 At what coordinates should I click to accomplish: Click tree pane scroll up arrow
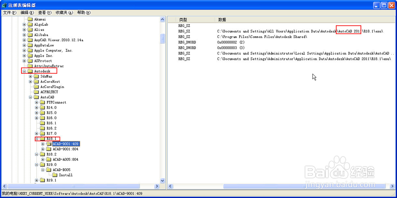point(162,19)
